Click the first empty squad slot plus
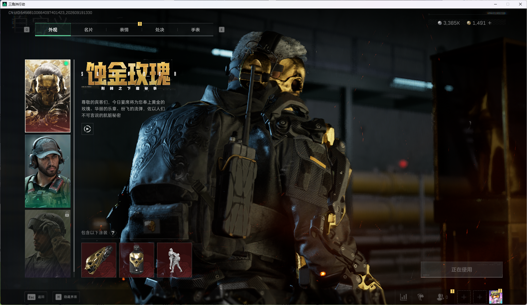Viewport: 527px width, 305px height. click(464, 297)
